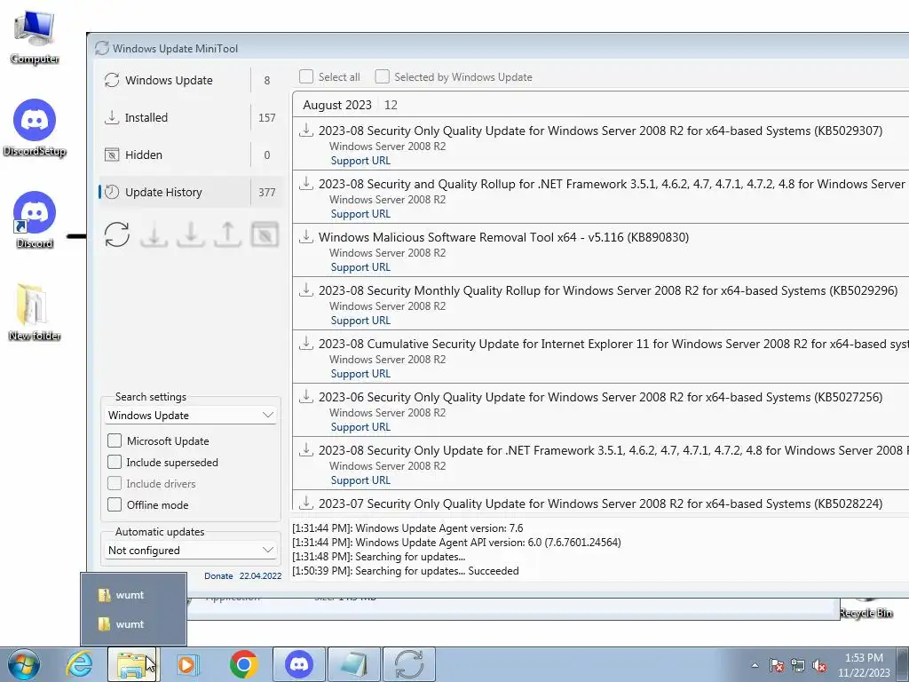Check Selected by Windows Update checkbox
Image resolution: width=909 pixels, height=682 pixels.
[x=382, y=76]
